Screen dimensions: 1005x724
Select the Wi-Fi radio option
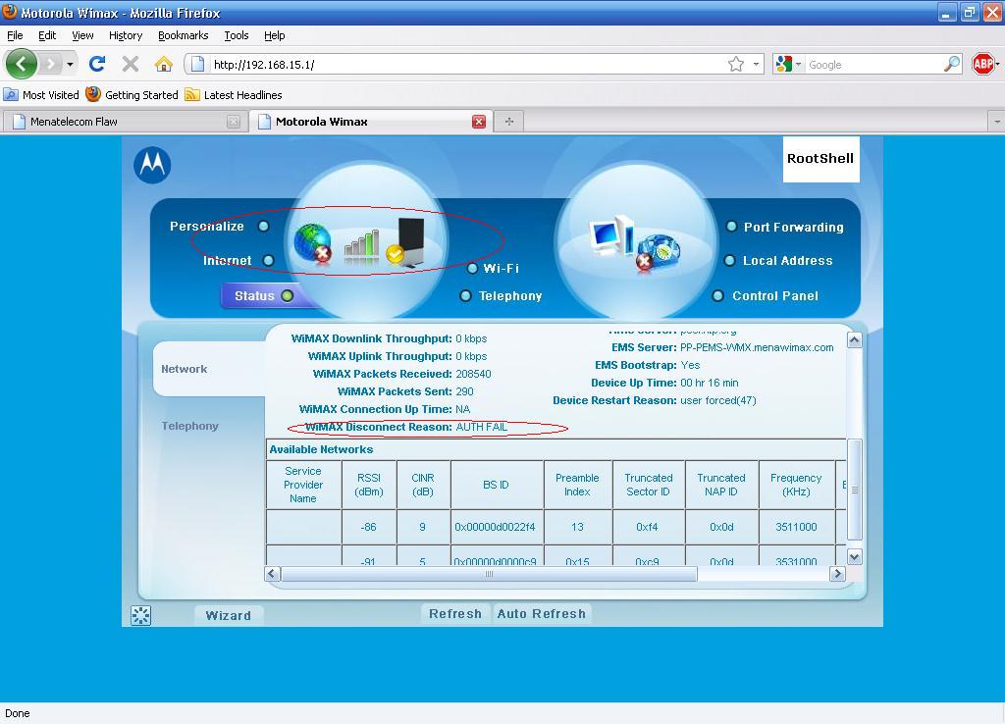coord(472,268)
